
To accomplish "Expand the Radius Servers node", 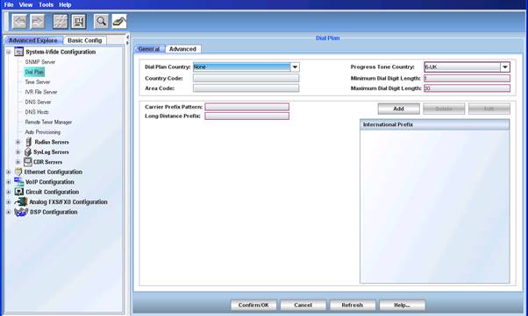I will (x=18, y=142).
